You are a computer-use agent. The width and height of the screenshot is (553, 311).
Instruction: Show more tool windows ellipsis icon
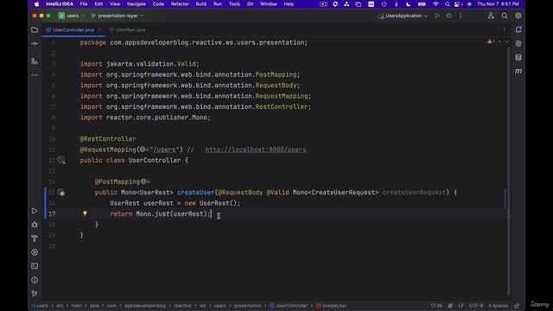click(35, 75)
